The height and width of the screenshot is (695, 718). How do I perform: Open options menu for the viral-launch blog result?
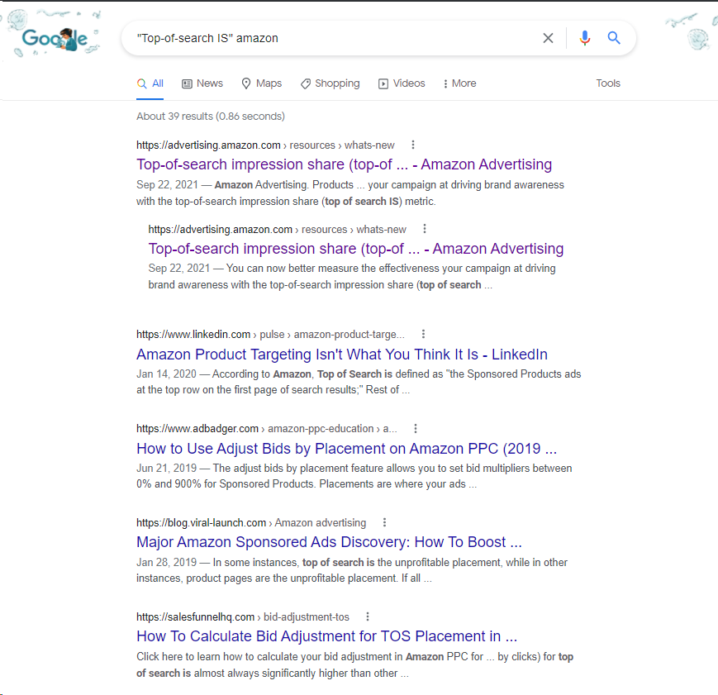tap(384, 522)
